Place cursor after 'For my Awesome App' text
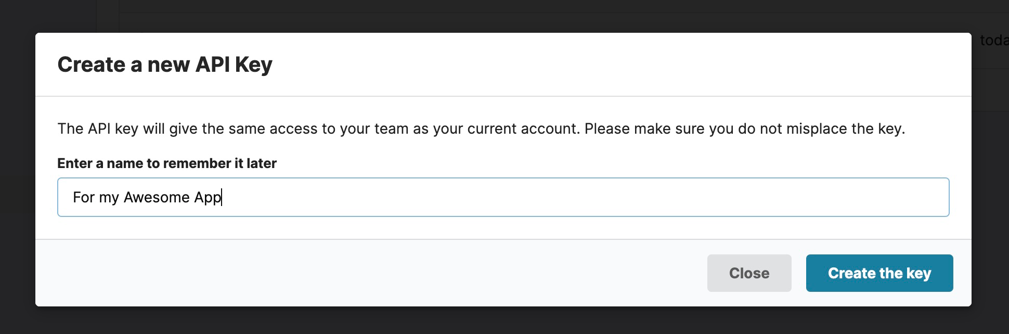 point(223,197)
